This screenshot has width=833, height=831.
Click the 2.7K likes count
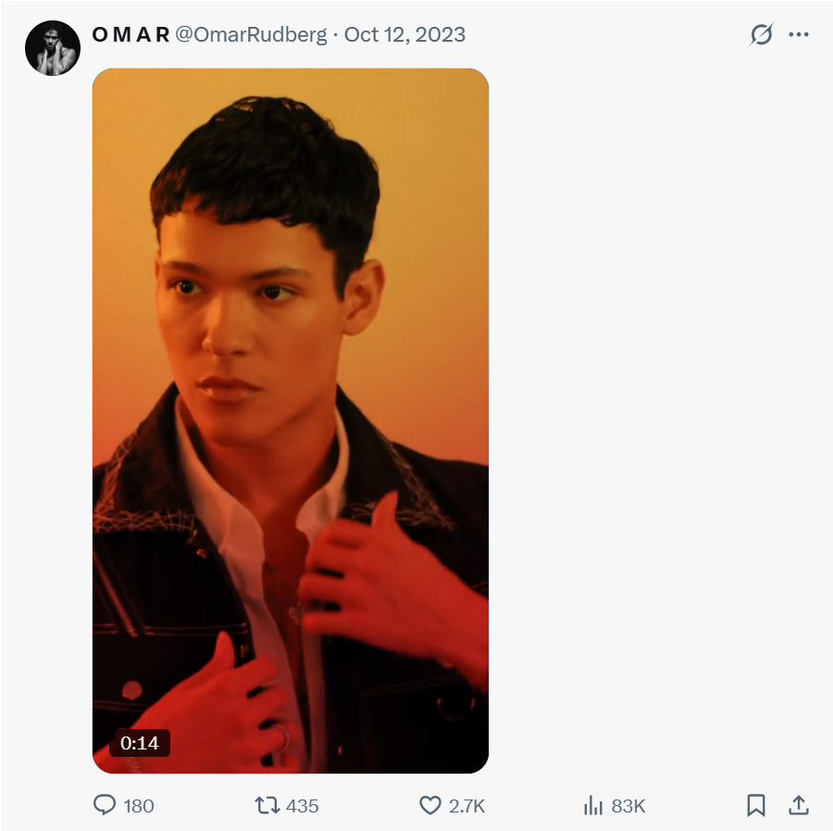[467, 806]
